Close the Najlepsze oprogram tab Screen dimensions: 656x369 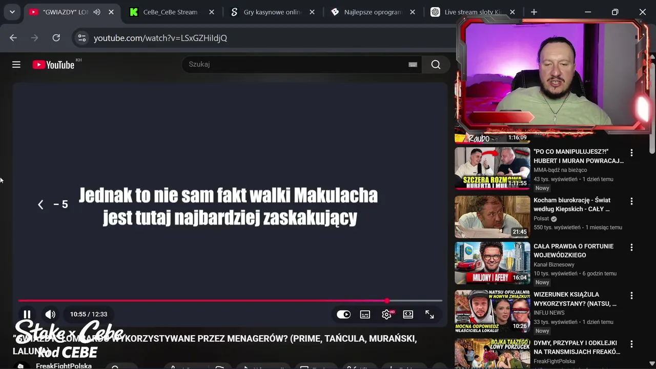pos(413,12)
